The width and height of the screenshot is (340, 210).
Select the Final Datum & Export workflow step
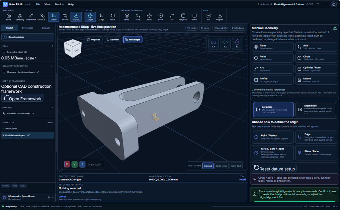click(x=28, y=135)
